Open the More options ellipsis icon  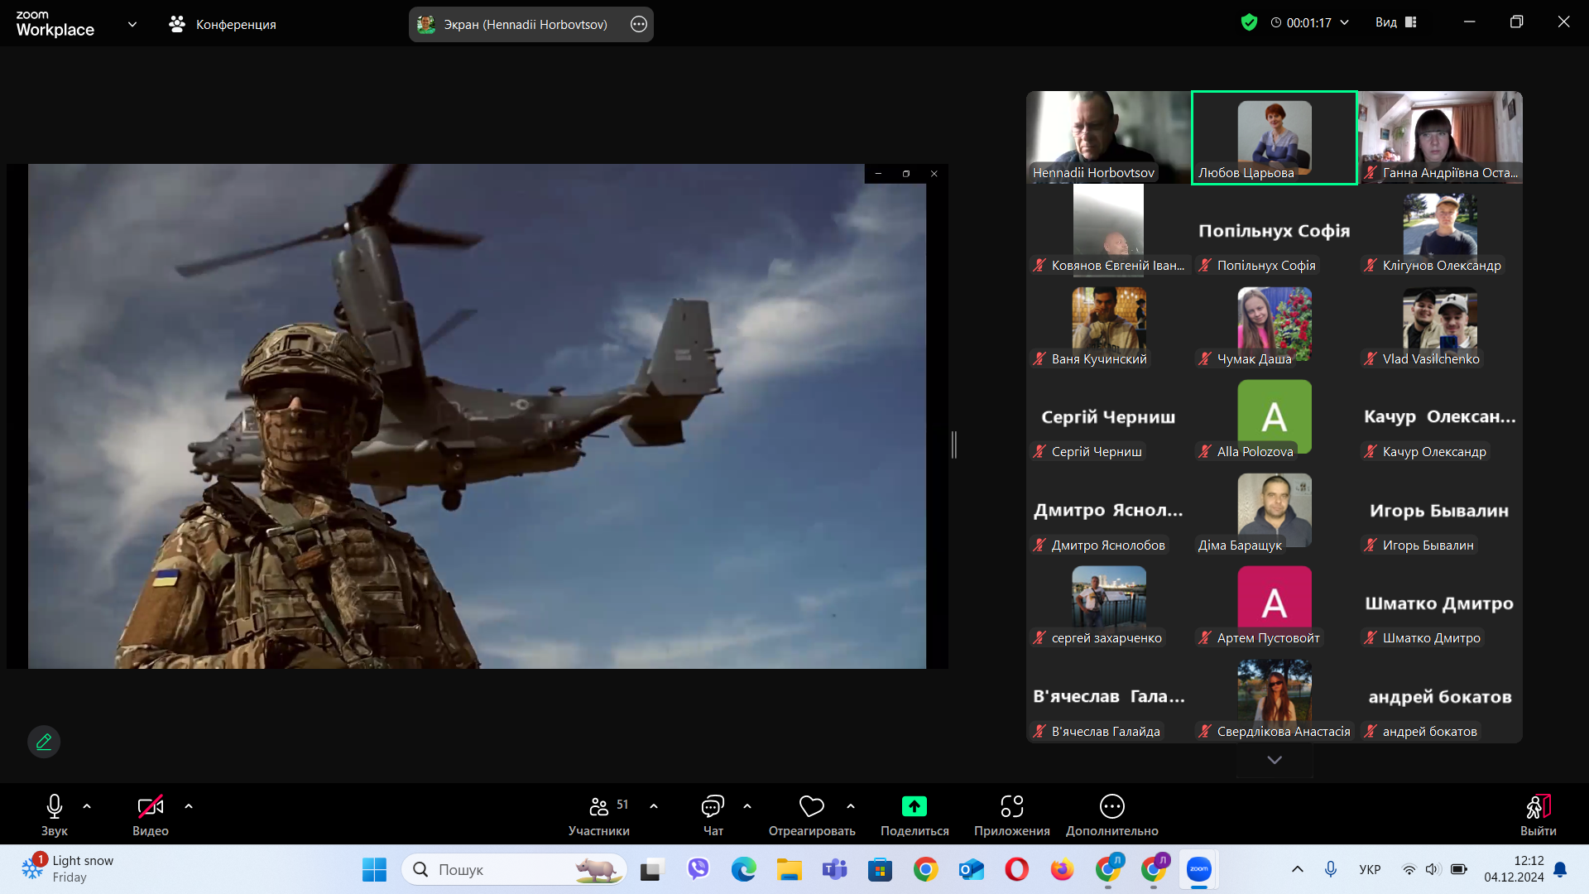tap(1111, 806)
